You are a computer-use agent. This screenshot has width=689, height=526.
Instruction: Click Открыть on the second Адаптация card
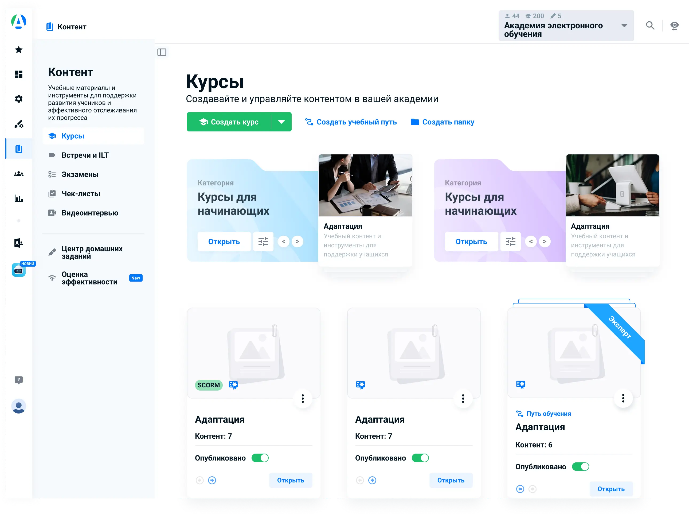tap(451, 480)
